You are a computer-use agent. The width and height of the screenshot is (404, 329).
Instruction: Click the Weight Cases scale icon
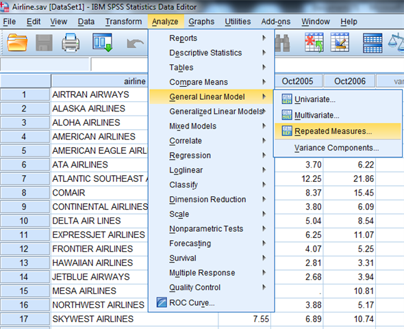pyautogui.click(x=396, y=42)
